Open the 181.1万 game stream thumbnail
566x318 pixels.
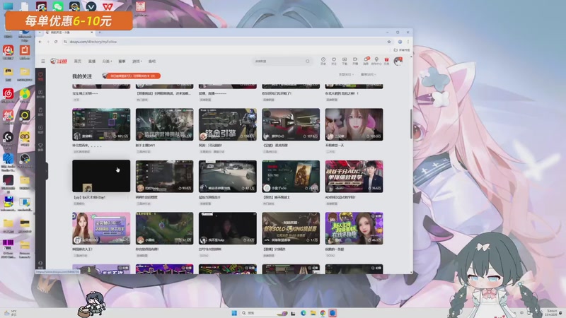point(101,124)
